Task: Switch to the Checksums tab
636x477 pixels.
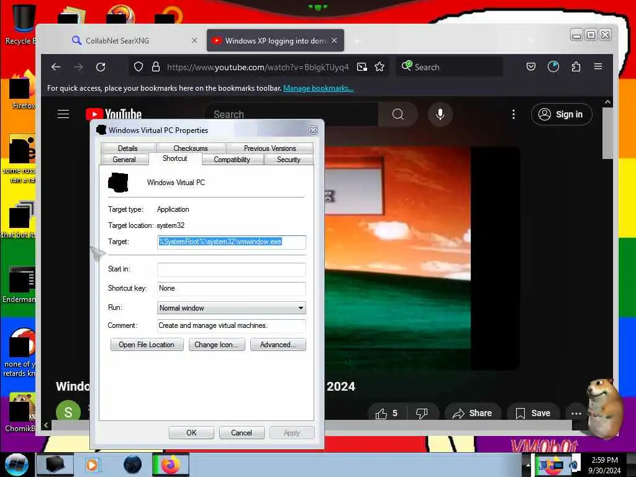Action: click(190, 148)
